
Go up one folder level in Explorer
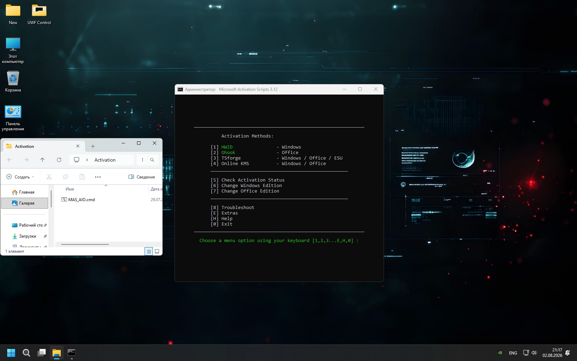coord(43,160)
